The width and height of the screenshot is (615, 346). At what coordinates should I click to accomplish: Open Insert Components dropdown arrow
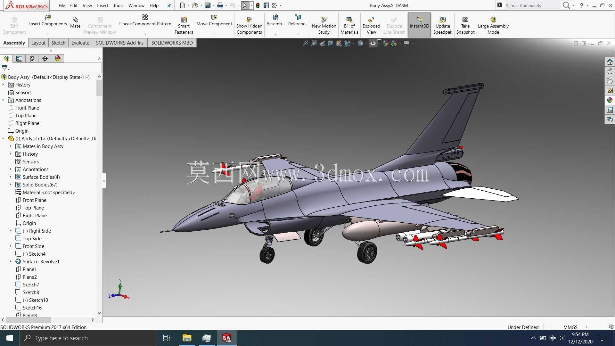pyautogui.click(x=48, y=34)
